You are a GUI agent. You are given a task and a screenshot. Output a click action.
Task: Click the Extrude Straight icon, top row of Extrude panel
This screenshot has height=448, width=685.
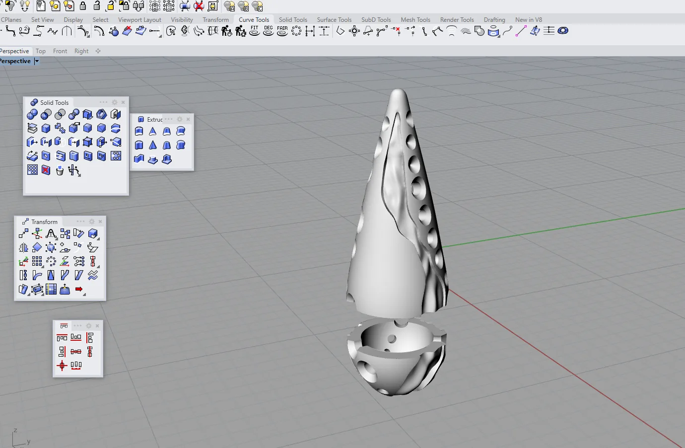[x=139, y=131]
